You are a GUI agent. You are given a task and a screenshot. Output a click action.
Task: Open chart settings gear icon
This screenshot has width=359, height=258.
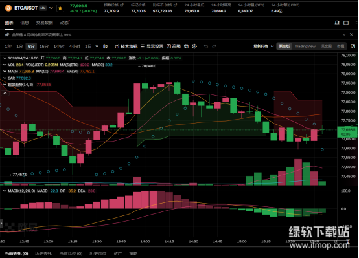[x=194, y=47]
